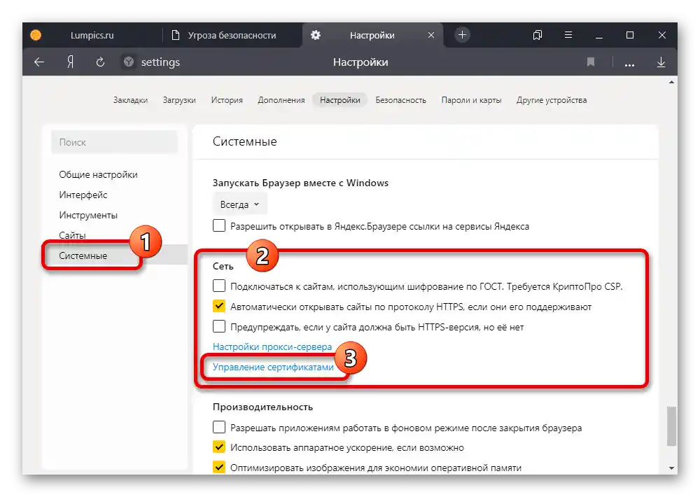Go to Инструменты in sidebar
700x497 pixels.
(x=88, y=215)
